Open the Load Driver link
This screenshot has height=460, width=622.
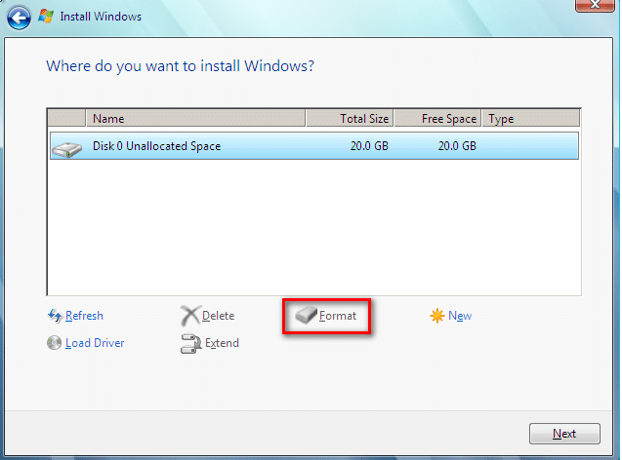pyautogui.click(x=95, y=343)
